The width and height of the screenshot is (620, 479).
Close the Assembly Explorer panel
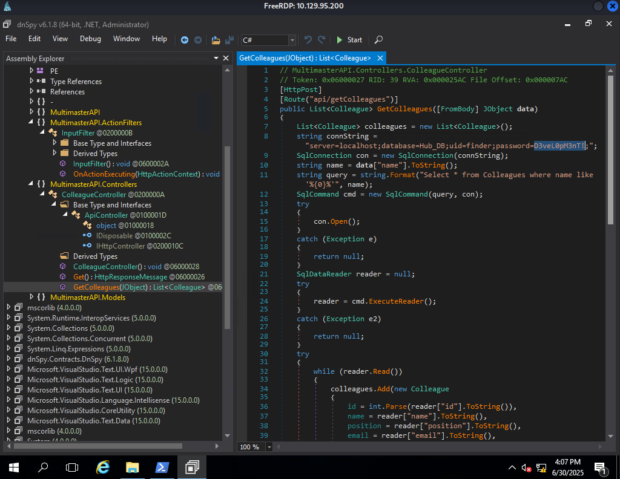click(x=226, y=59)
